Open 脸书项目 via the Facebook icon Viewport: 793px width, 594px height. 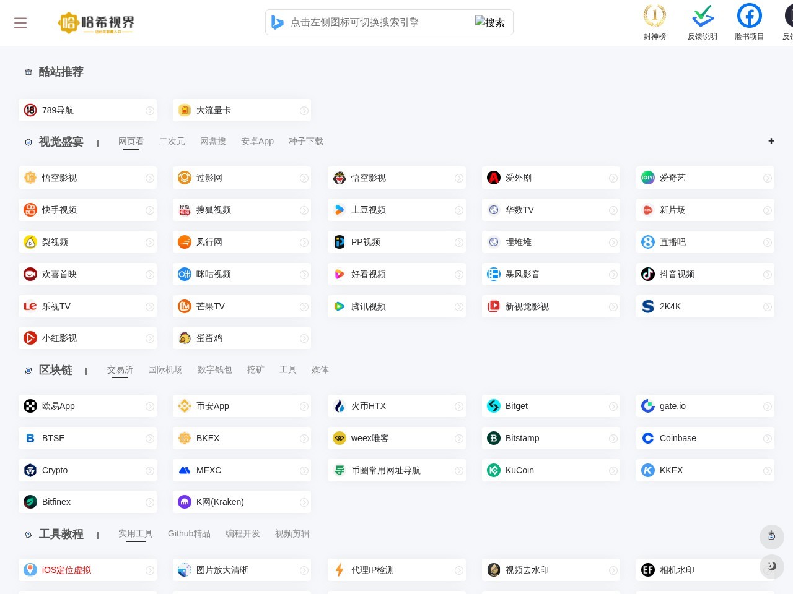coord(749,16)
